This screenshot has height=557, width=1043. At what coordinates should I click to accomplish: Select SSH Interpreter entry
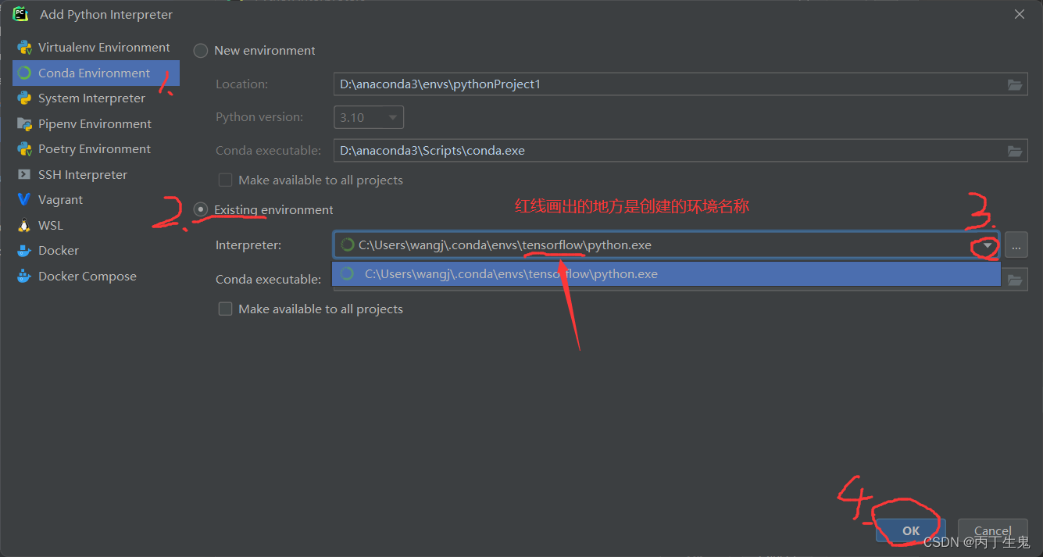coord(96,174)
